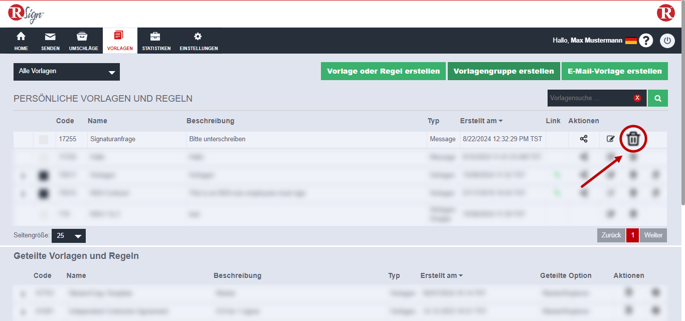Click the power logout icon
The width and height of the screenshot is (685, 321).
667,41
